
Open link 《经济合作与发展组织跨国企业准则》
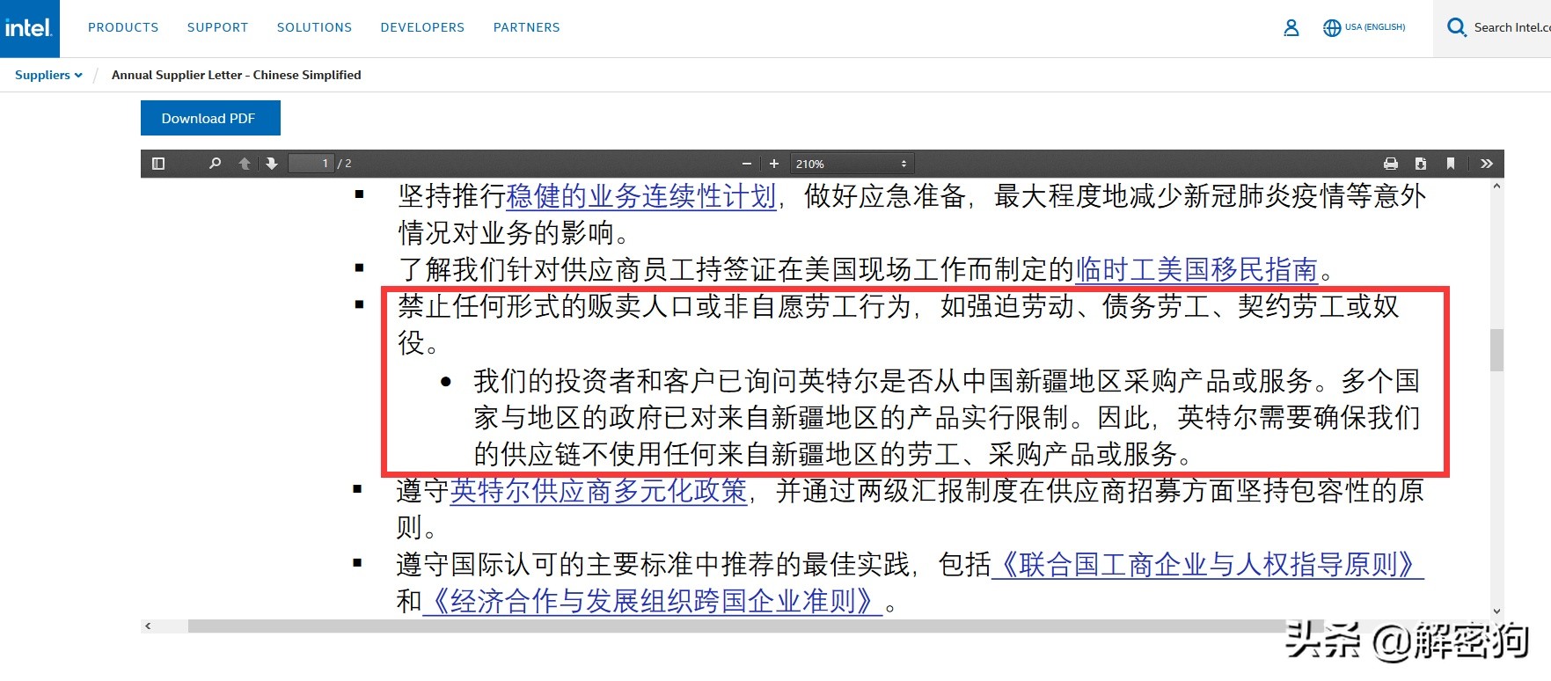click(652, 601)
